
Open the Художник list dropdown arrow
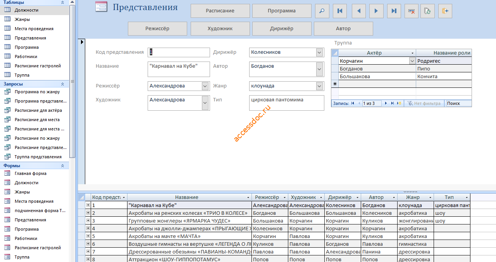205,103
